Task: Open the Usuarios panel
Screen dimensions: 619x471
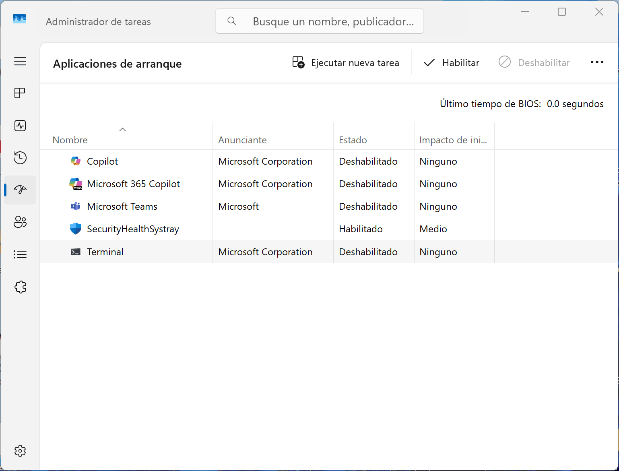Action: point(20,222)
